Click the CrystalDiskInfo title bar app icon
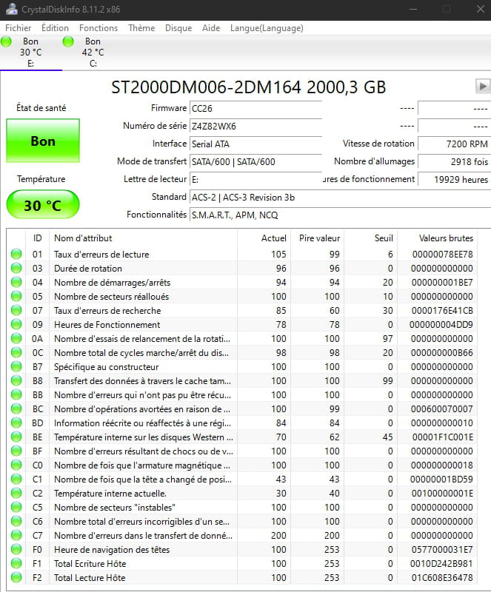This screenshot has height=592, width=491. [10, 10]
